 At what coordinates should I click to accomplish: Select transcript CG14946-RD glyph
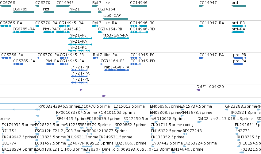pos(139,32)
